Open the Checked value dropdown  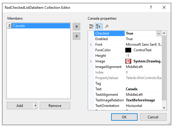pos(159,33)
